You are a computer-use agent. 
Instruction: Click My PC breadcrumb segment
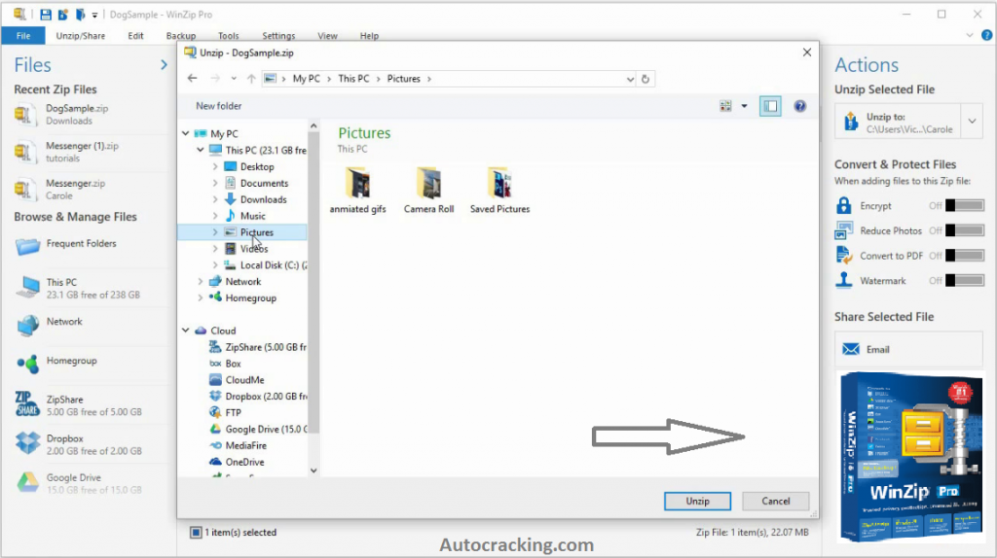click(x=307, y=79)
